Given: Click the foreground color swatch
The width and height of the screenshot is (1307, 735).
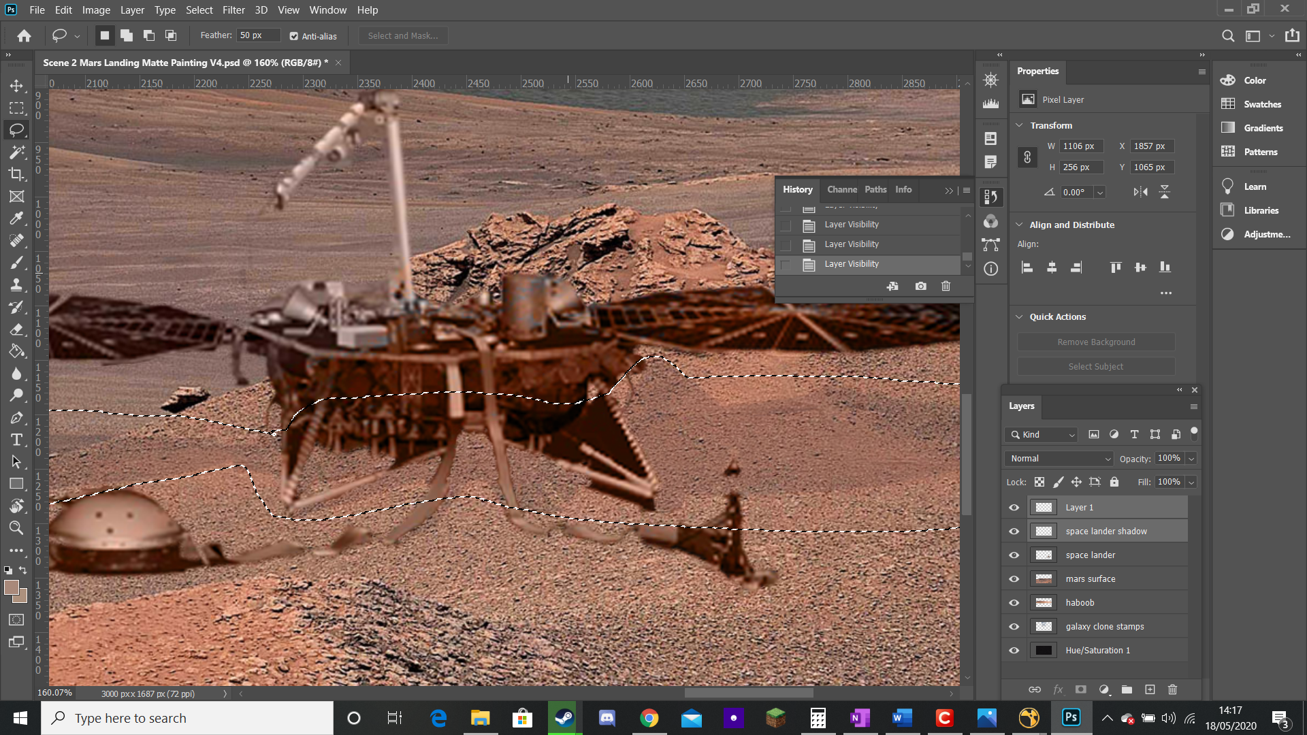Looking at the screenshot, I should pos(11,587).
